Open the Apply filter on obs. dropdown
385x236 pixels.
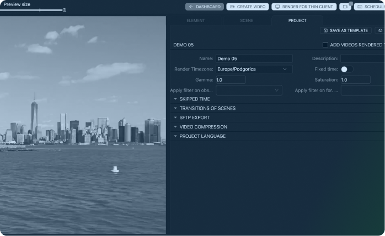pyautogui.click(x=248, y=90)
